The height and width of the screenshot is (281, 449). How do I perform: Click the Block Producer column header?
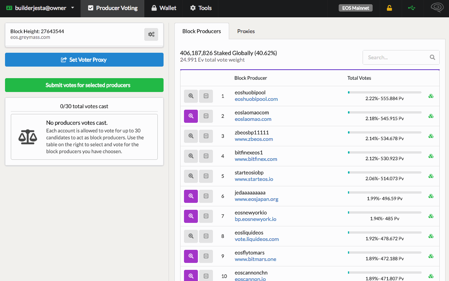[251, 78]
